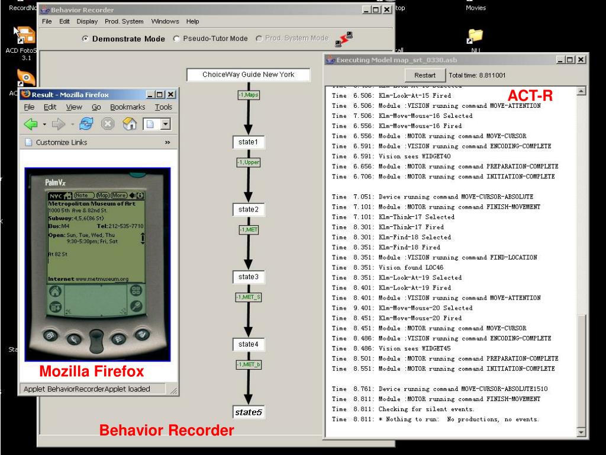Click the '-1,Maps' edge label
Image resolution: width=606 pixels, height=455 pixels.
(248, 95)
